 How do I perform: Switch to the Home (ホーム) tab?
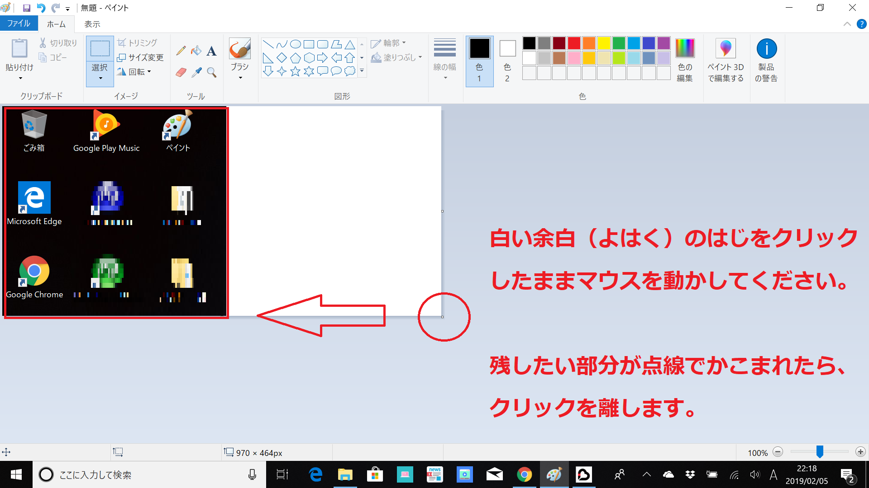click(56, 24)
